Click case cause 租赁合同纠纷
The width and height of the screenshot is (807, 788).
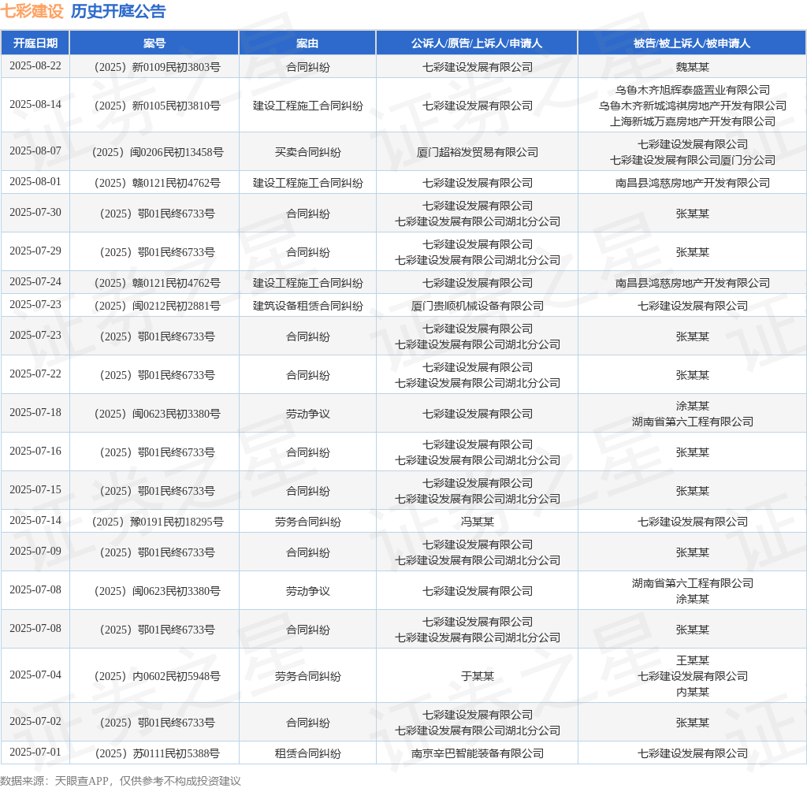click(308, 753)
